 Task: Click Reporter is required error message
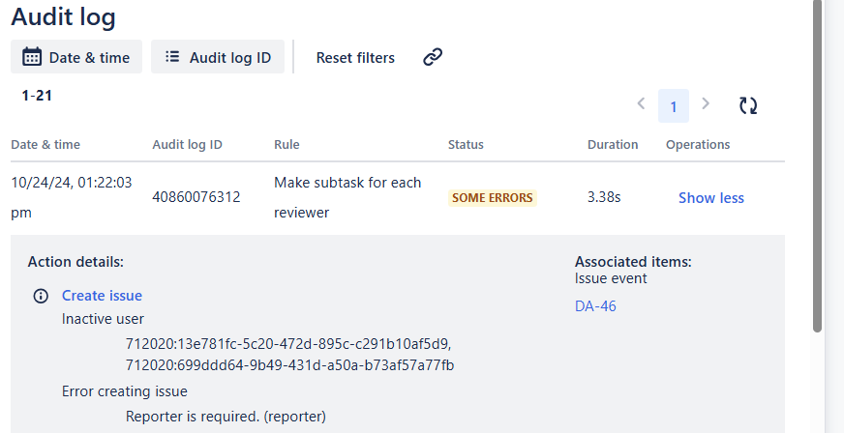coord(226,417)
